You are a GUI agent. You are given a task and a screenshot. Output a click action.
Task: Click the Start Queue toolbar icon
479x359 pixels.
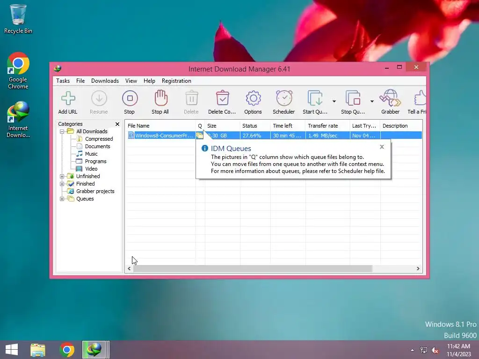tap(315, 98)
